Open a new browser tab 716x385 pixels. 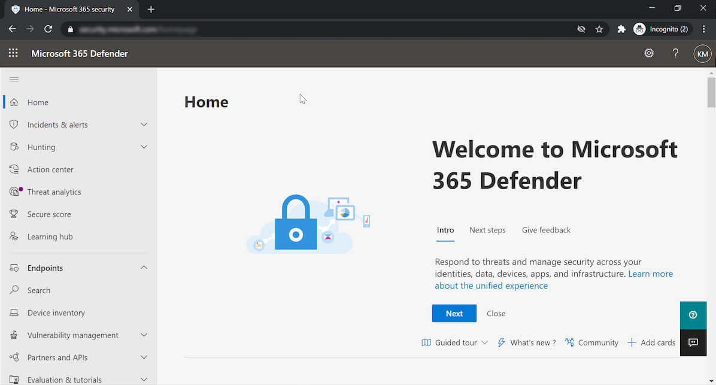pos(151,9)
